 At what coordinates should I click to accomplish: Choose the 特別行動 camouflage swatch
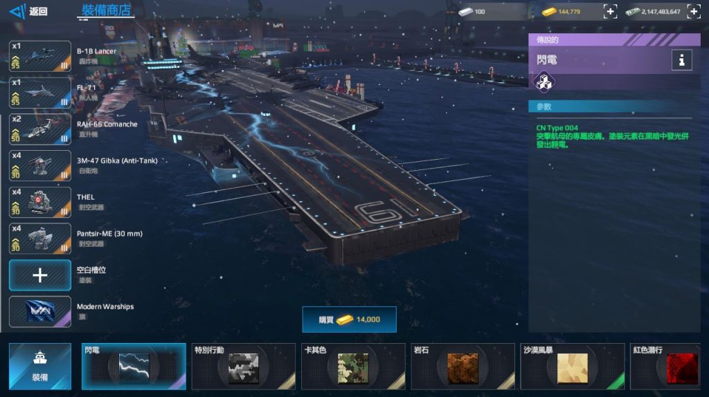(243, 367)
